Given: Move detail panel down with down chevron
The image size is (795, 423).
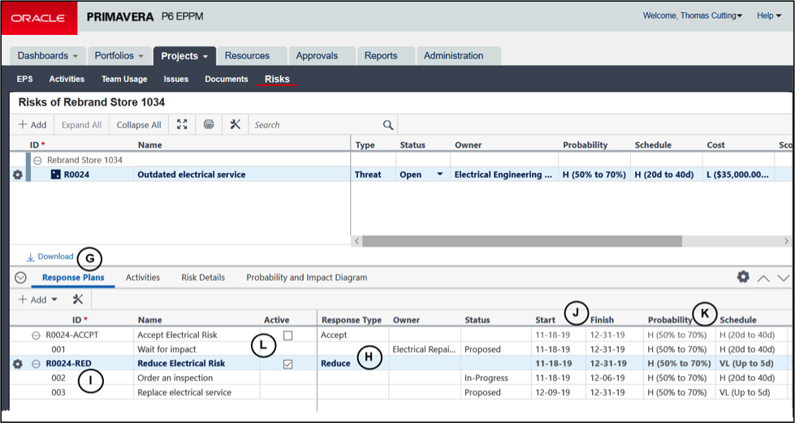Looking at the screenshot, I should click(784, 278).
